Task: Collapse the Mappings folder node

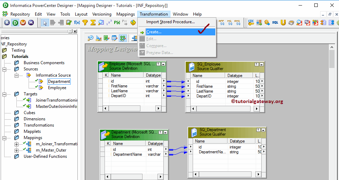Action: 4,138
